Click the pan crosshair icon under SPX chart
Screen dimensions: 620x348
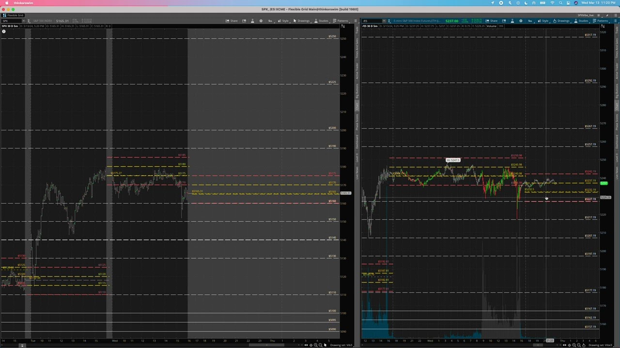pos(311,345)
